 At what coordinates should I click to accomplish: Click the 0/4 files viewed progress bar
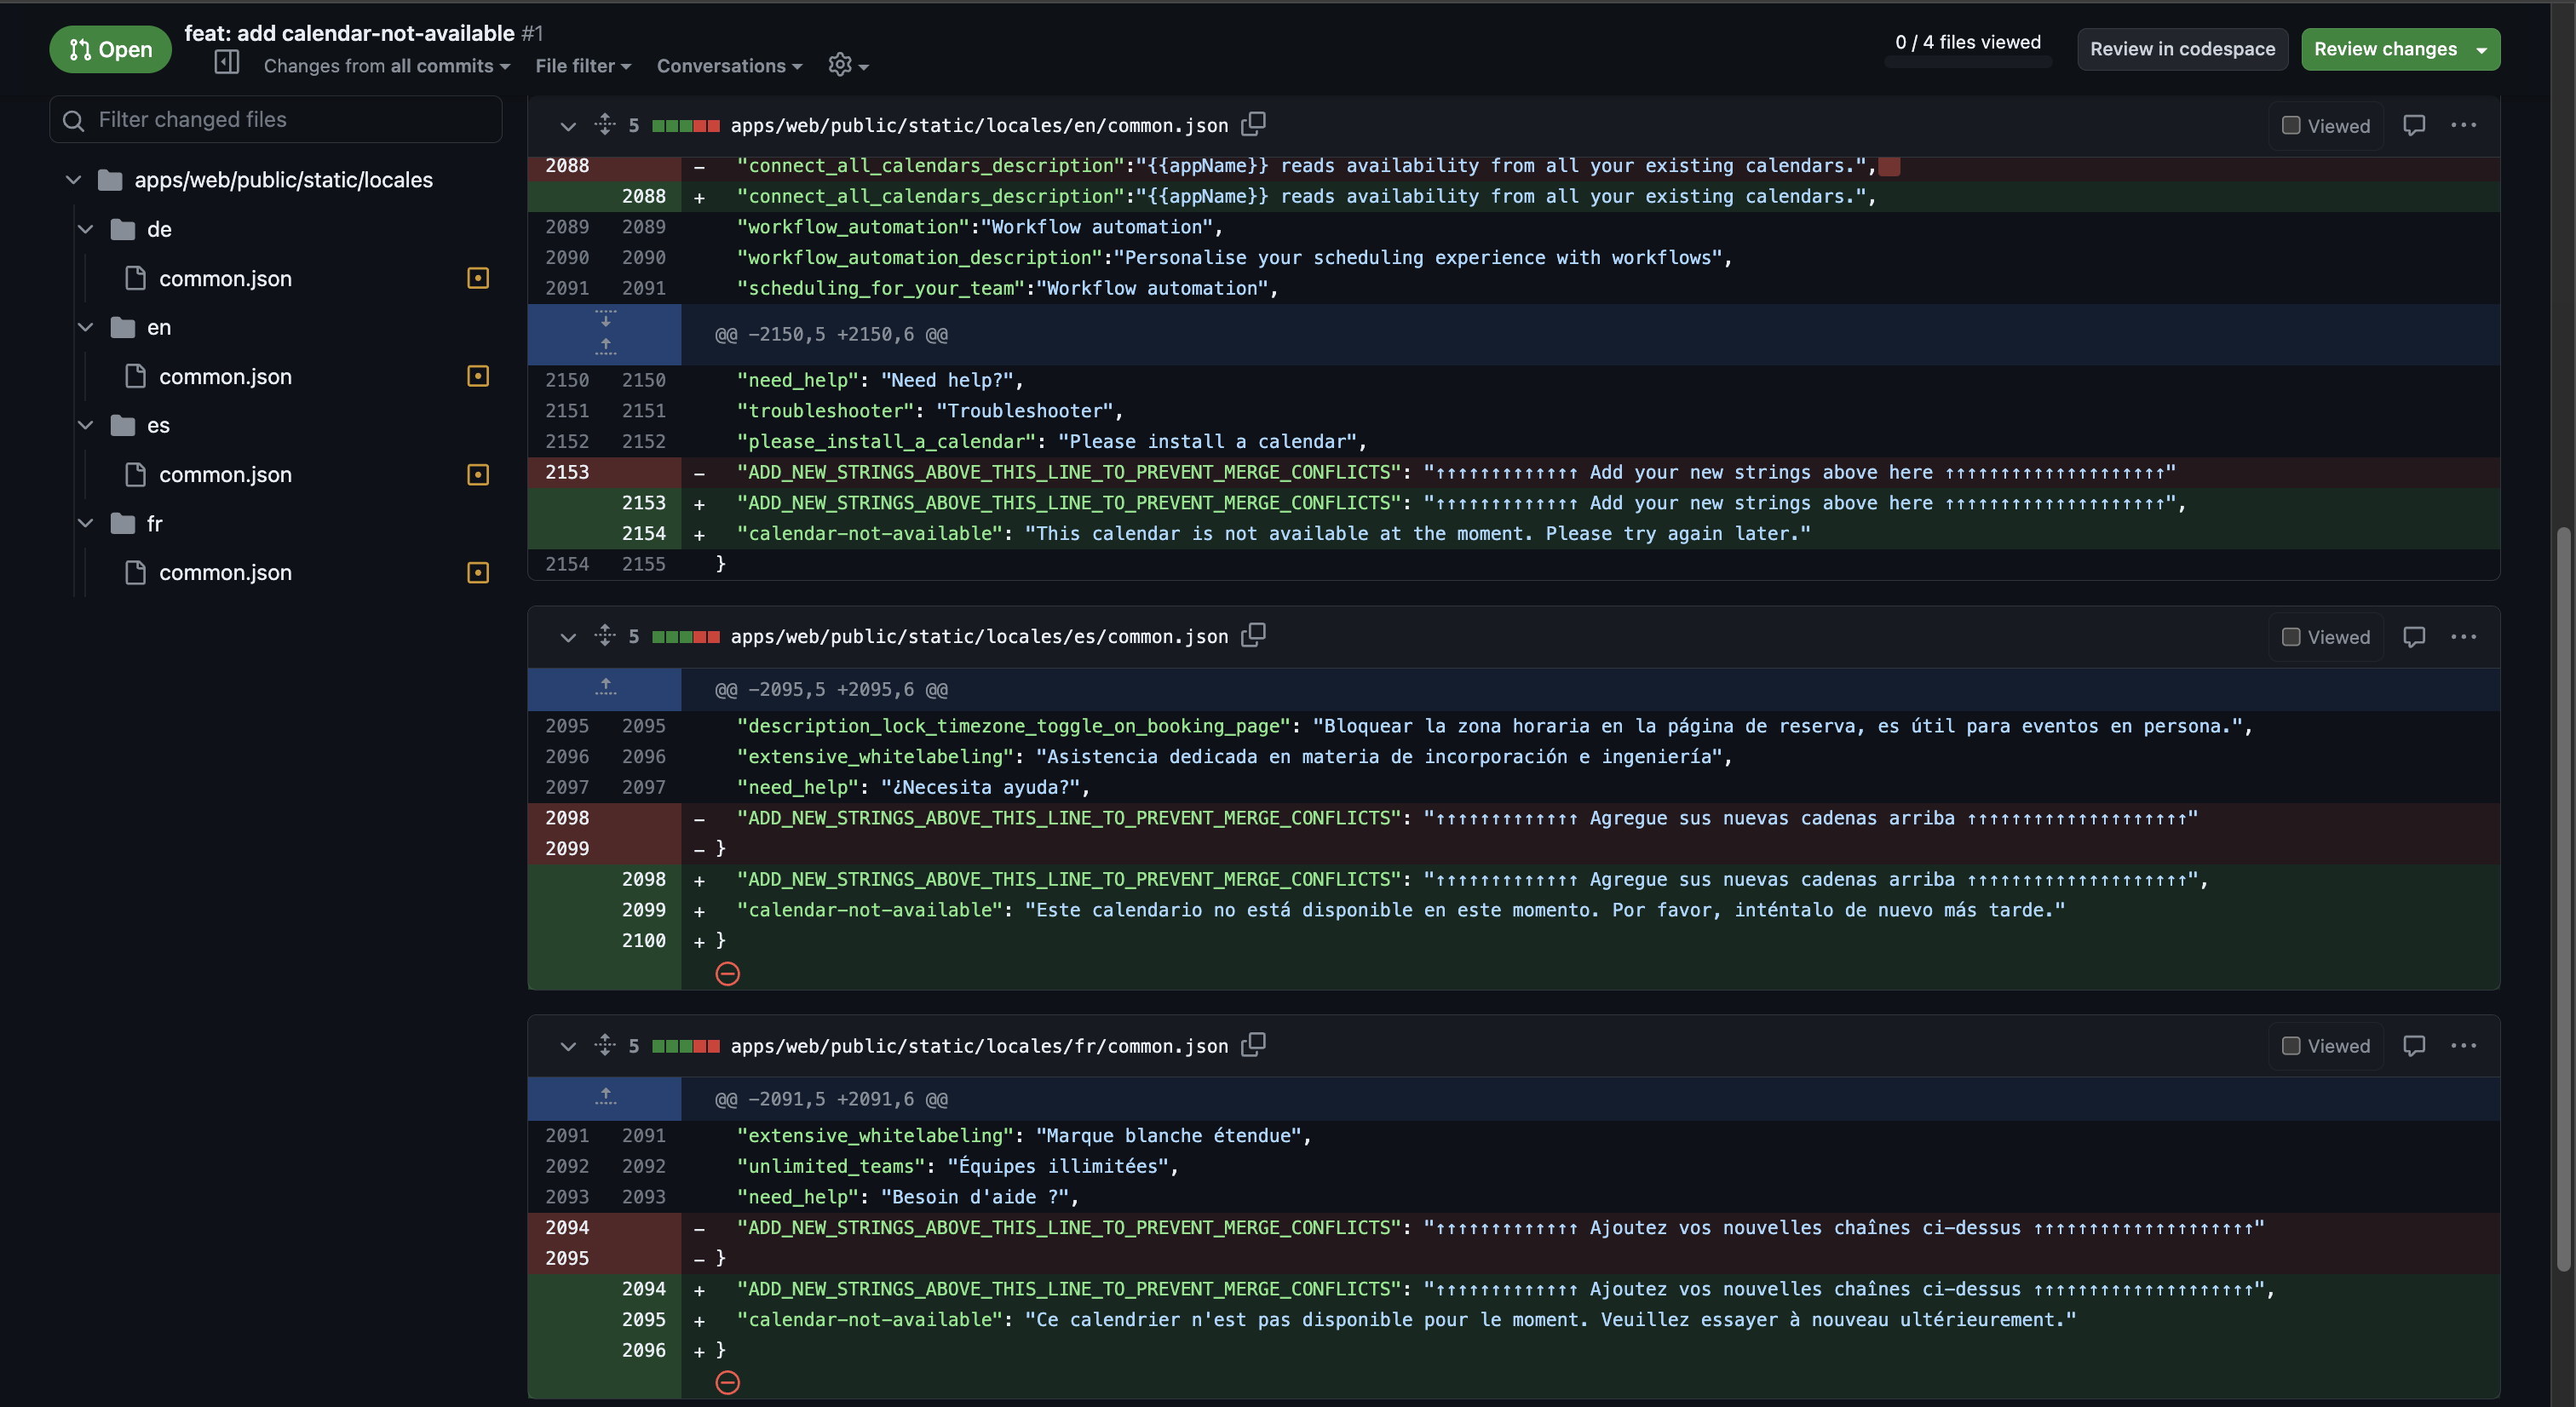pos(1967,62)
